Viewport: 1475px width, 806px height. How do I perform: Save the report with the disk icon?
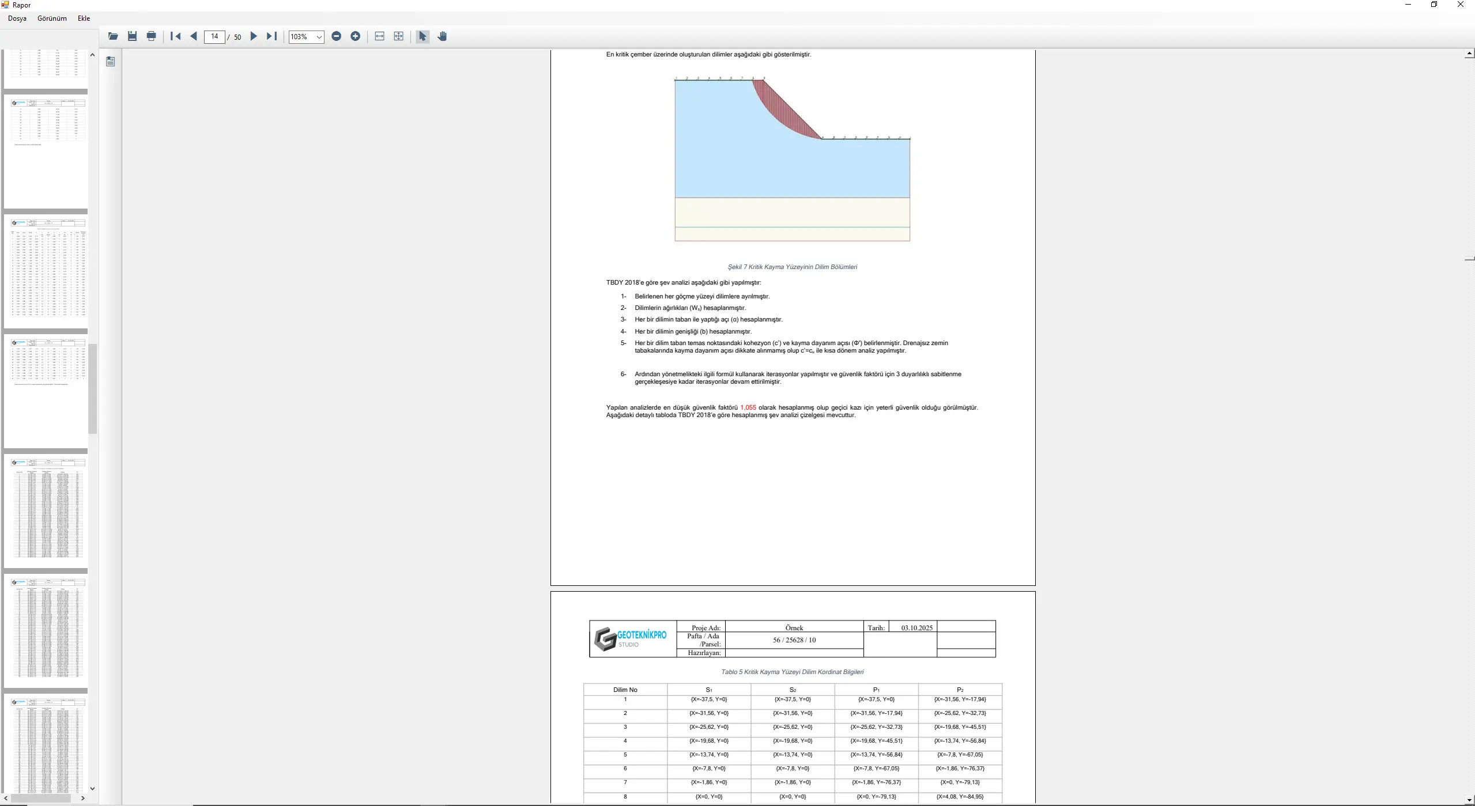(132, 36)
